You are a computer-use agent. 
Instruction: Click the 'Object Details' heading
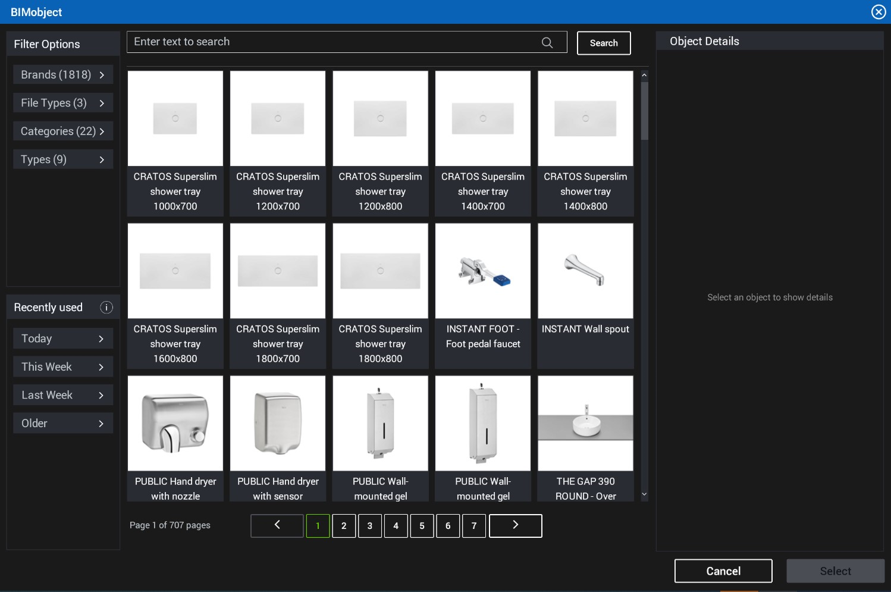pyautogui.click(x=704, y=41)
